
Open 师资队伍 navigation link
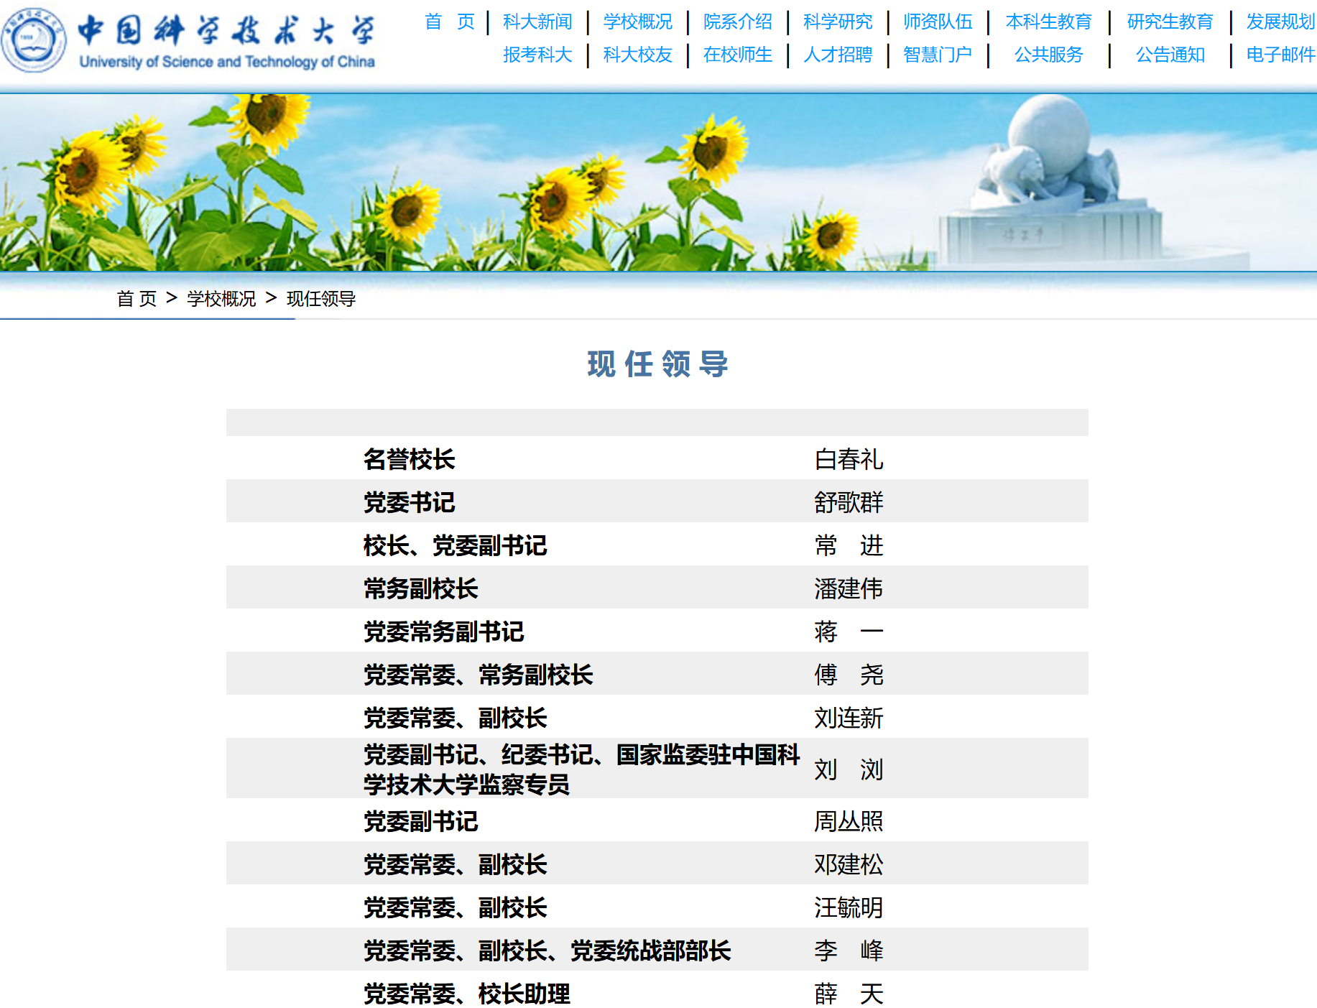point(938,22)
